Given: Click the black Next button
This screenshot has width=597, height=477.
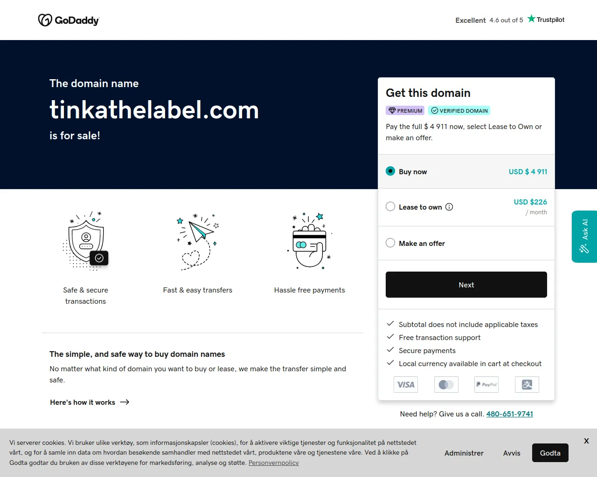Looking at the screenshot, I should pyautogui.click(x=466, y=285).
